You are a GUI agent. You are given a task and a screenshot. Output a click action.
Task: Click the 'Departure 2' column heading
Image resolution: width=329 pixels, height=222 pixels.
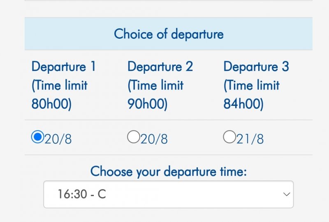click(x=160, y=67)
